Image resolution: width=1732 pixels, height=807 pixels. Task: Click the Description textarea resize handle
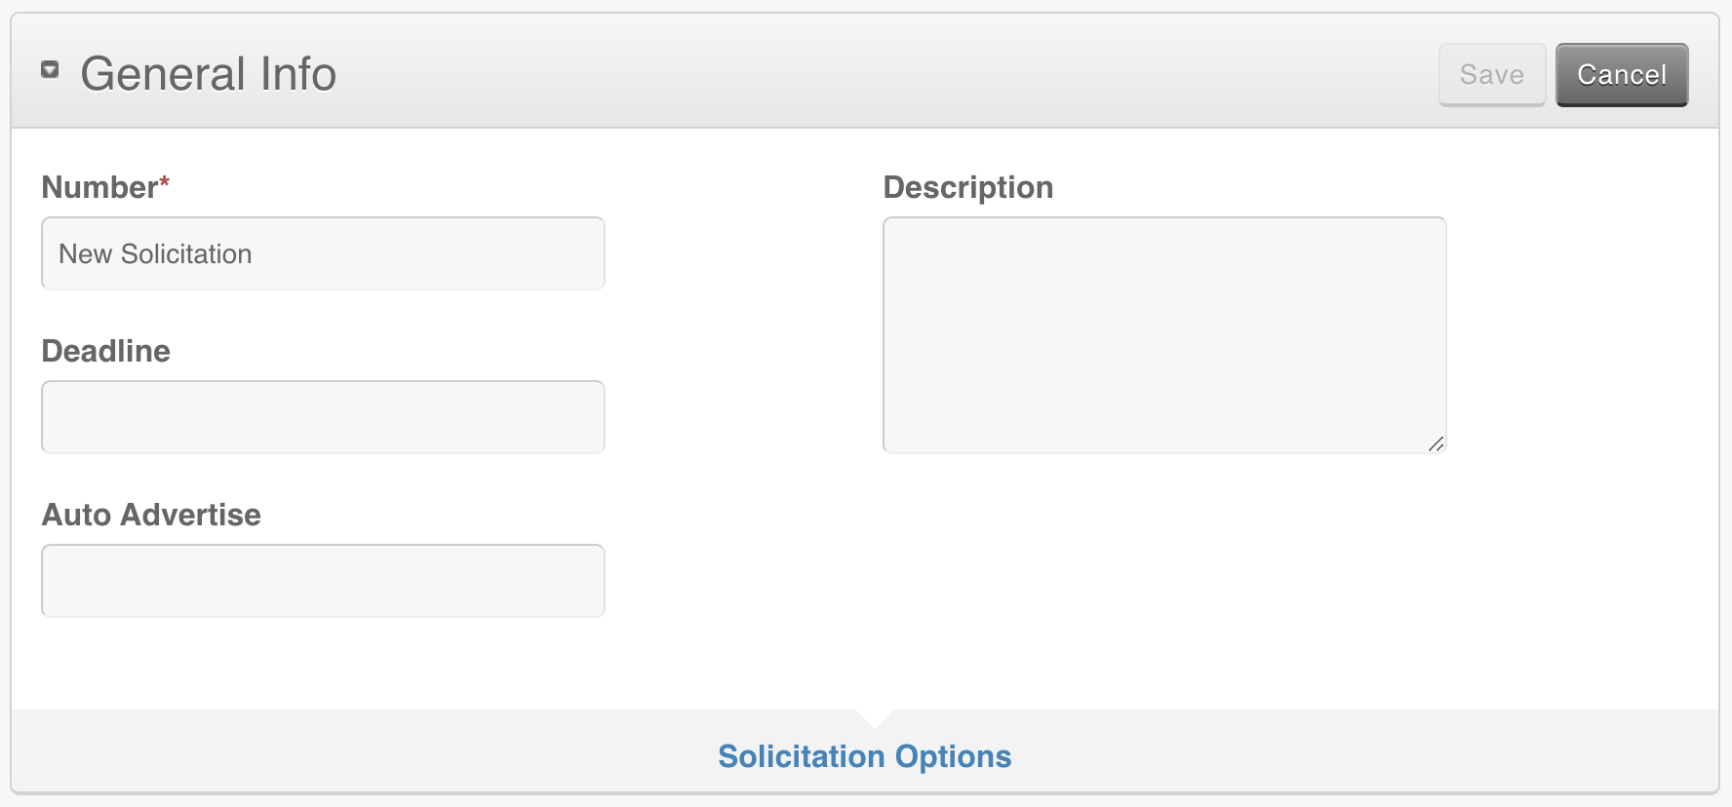[x=1436, y=445]
